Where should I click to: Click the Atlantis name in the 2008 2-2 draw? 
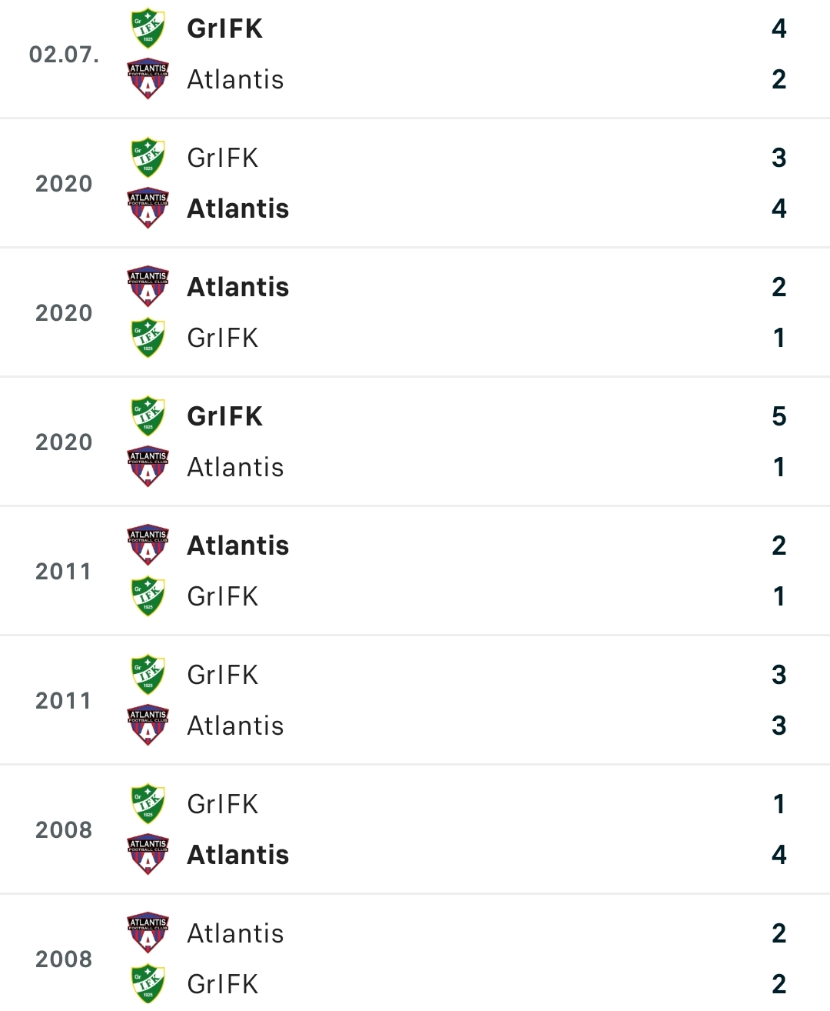pyautogui.click(x=236, y=933)
